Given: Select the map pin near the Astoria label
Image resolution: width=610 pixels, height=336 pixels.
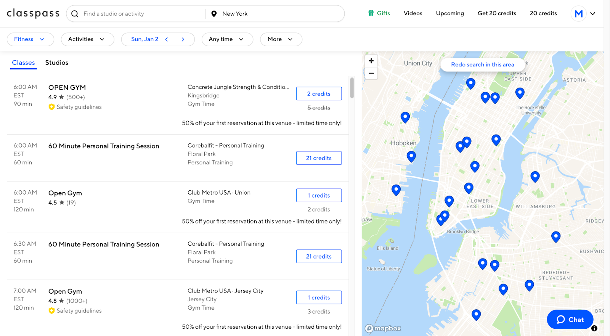Looking at the screenshot, I should 520,93.
